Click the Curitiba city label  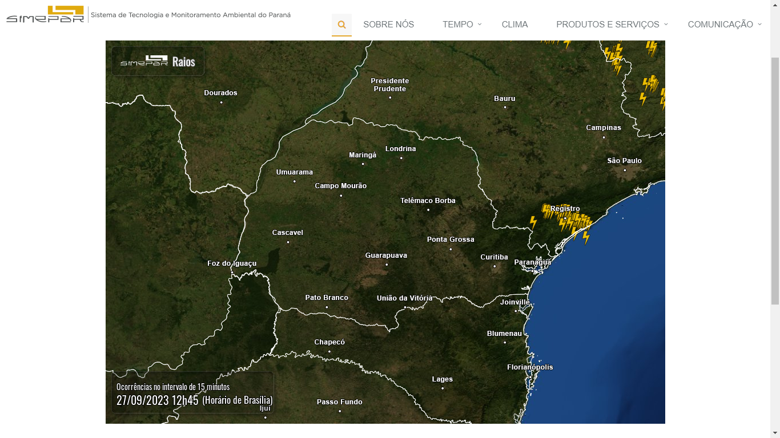pyautogui.click(x=494, y=257)
